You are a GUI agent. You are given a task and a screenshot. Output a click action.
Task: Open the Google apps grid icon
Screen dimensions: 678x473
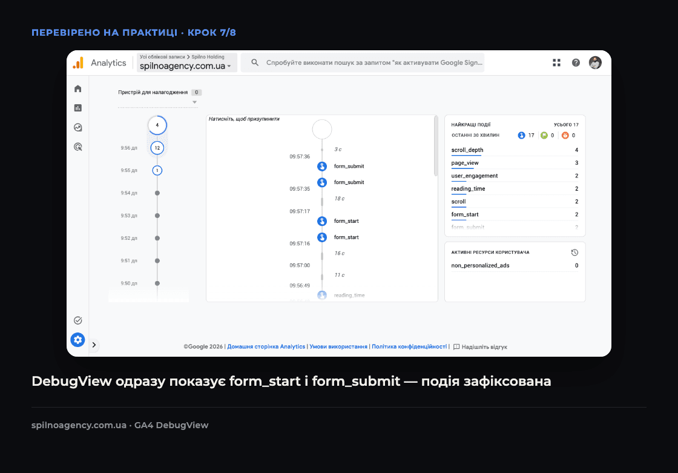556,63
